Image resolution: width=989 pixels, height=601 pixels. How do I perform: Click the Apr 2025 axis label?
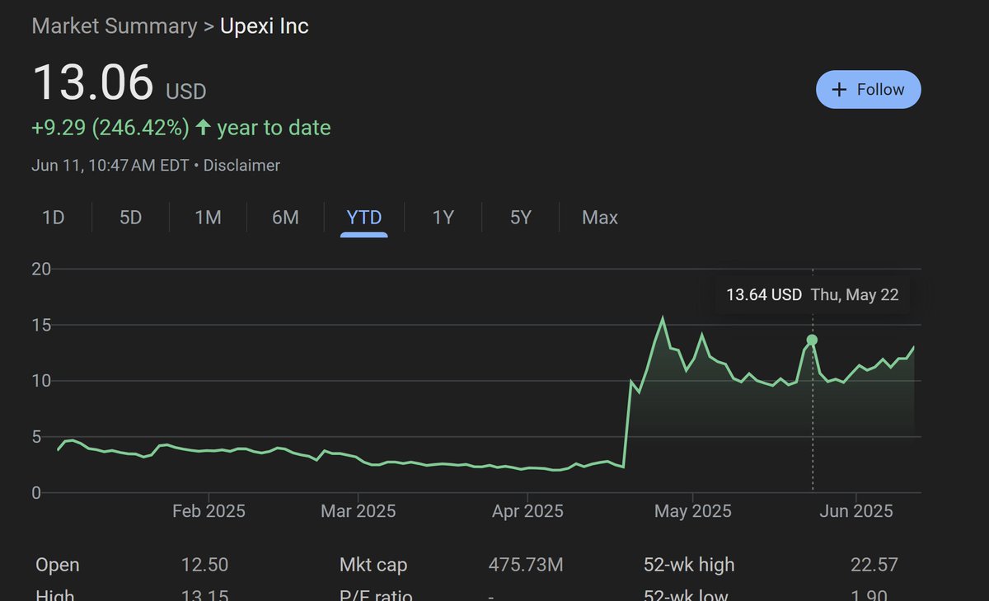pos(527,511)
